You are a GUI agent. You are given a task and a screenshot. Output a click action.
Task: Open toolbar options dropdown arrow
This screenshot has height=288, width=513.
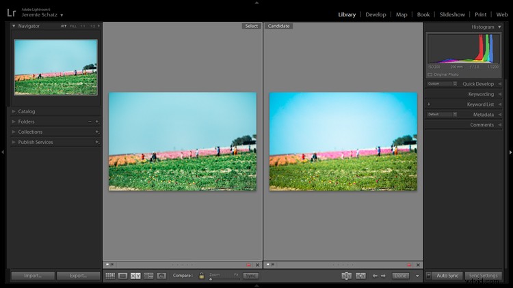[417, 276]
